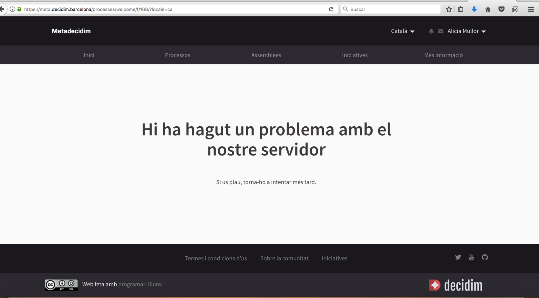This screenshot has height=298, width=539.
Task: Open the Pocket icon in toolbar
Action: click(x=501, y=9)
